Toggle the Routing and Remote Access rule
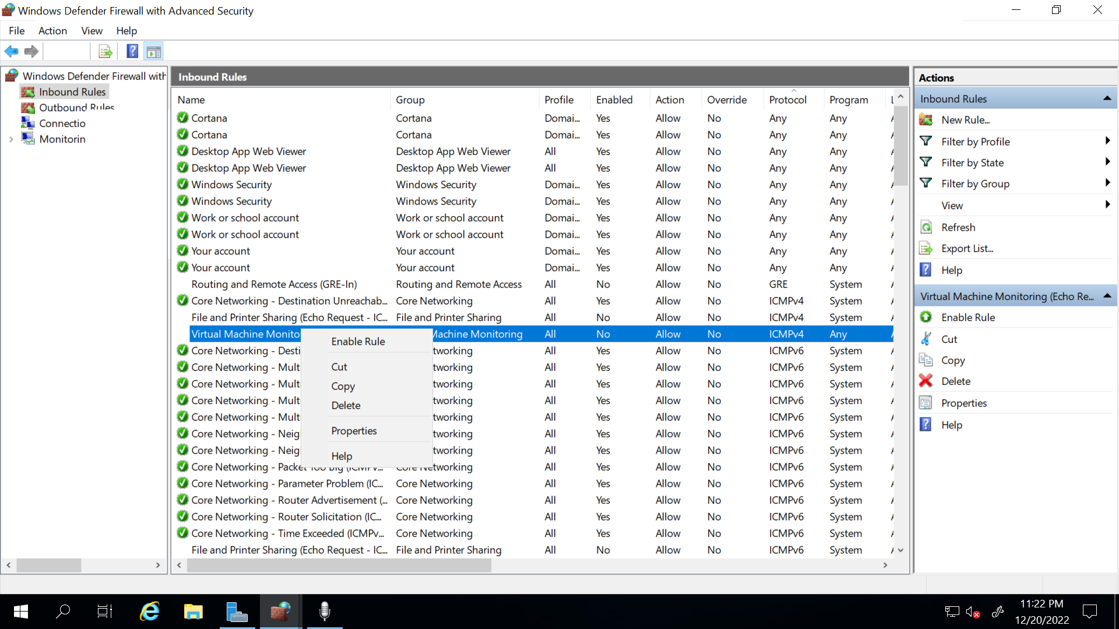The width and height of the screenshot is (1119, 629). click(x=273, y=284)
